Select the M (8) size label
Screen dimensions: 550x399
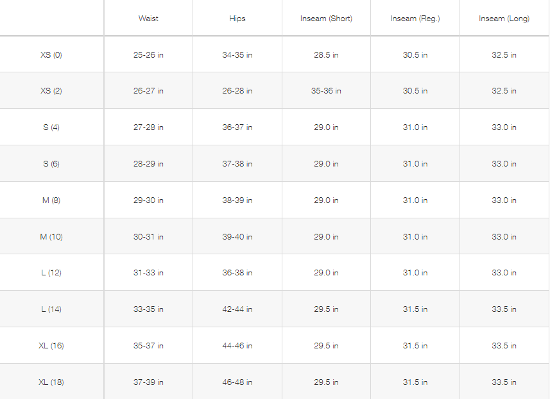[51, 200]
